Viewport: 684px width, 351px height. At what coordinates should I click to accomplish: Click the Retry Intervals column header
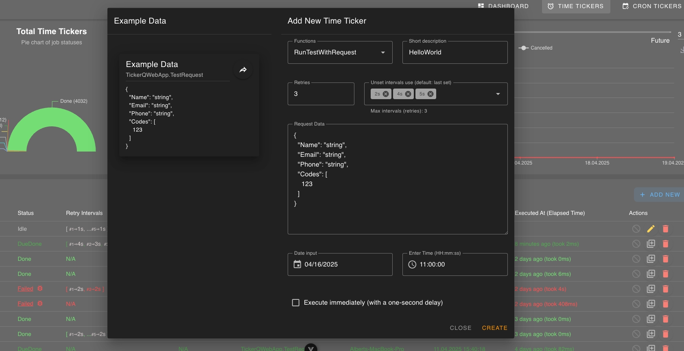point(84,213)
